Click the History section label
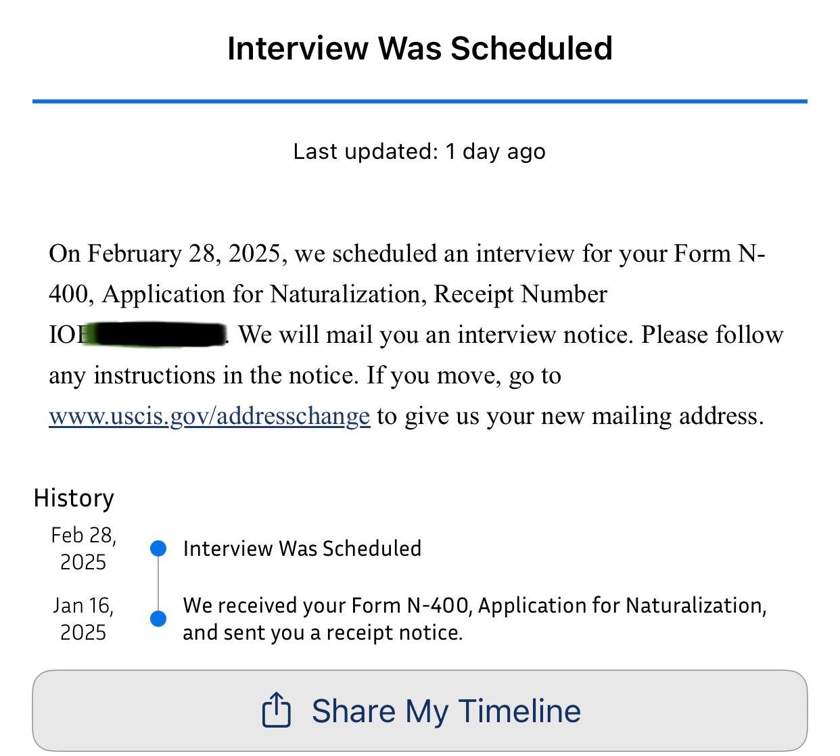840x756 pixels. [74, 498]
